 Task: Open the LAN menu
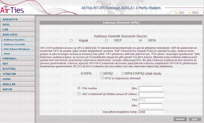click(x=17, y=29)
